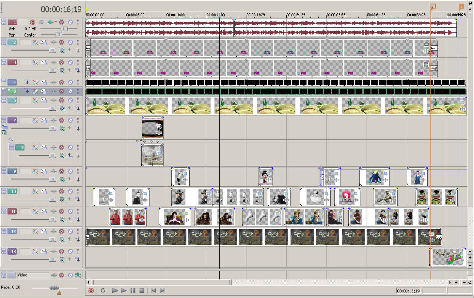Select the TV clip on track 7
474x298 pixels.
click(152, 127)
